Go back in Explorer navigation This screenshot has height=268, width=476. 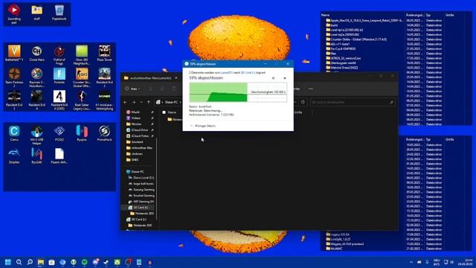126,102
